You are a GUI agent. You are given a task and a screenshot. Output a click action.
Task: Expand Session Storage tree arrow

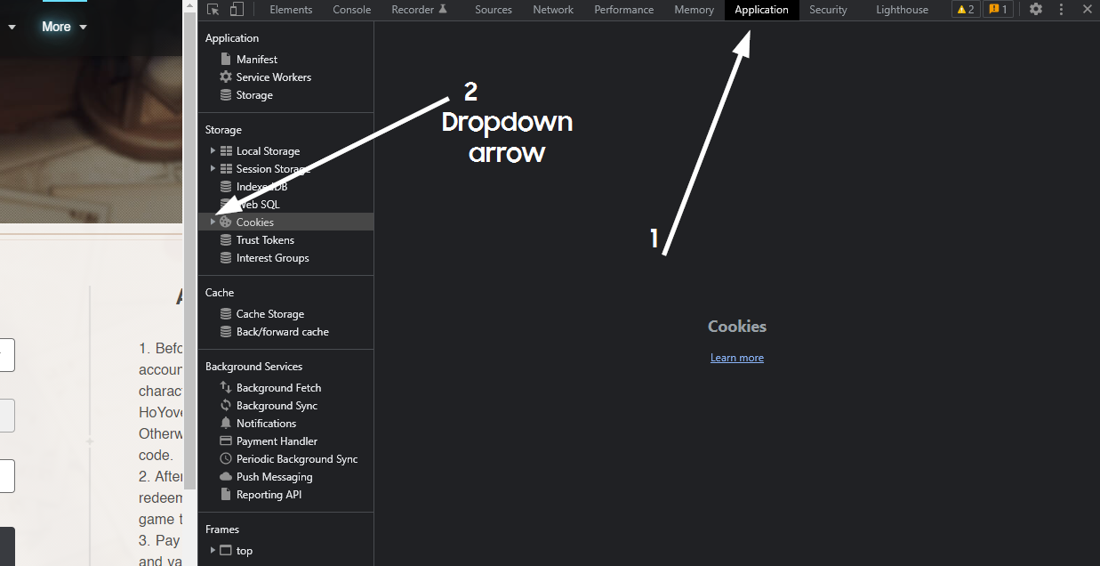[x=213, y=169]
